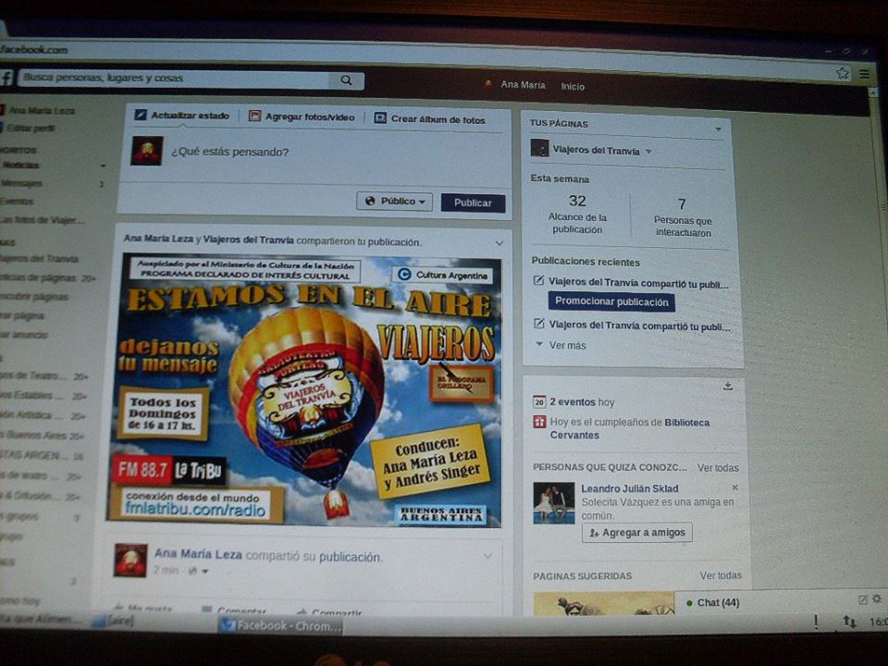This screenshot has width=888, height=666.
Task: Open Viajeros del Tranvía page selector arrow
Action: click(649, 151)
